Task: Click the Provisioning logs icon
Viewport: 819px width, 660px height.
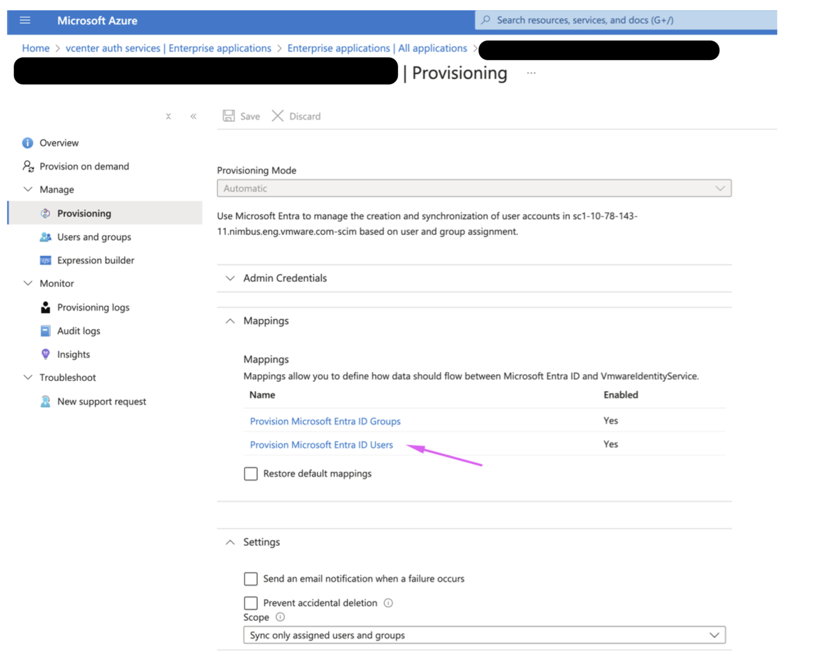Action: 45,308
